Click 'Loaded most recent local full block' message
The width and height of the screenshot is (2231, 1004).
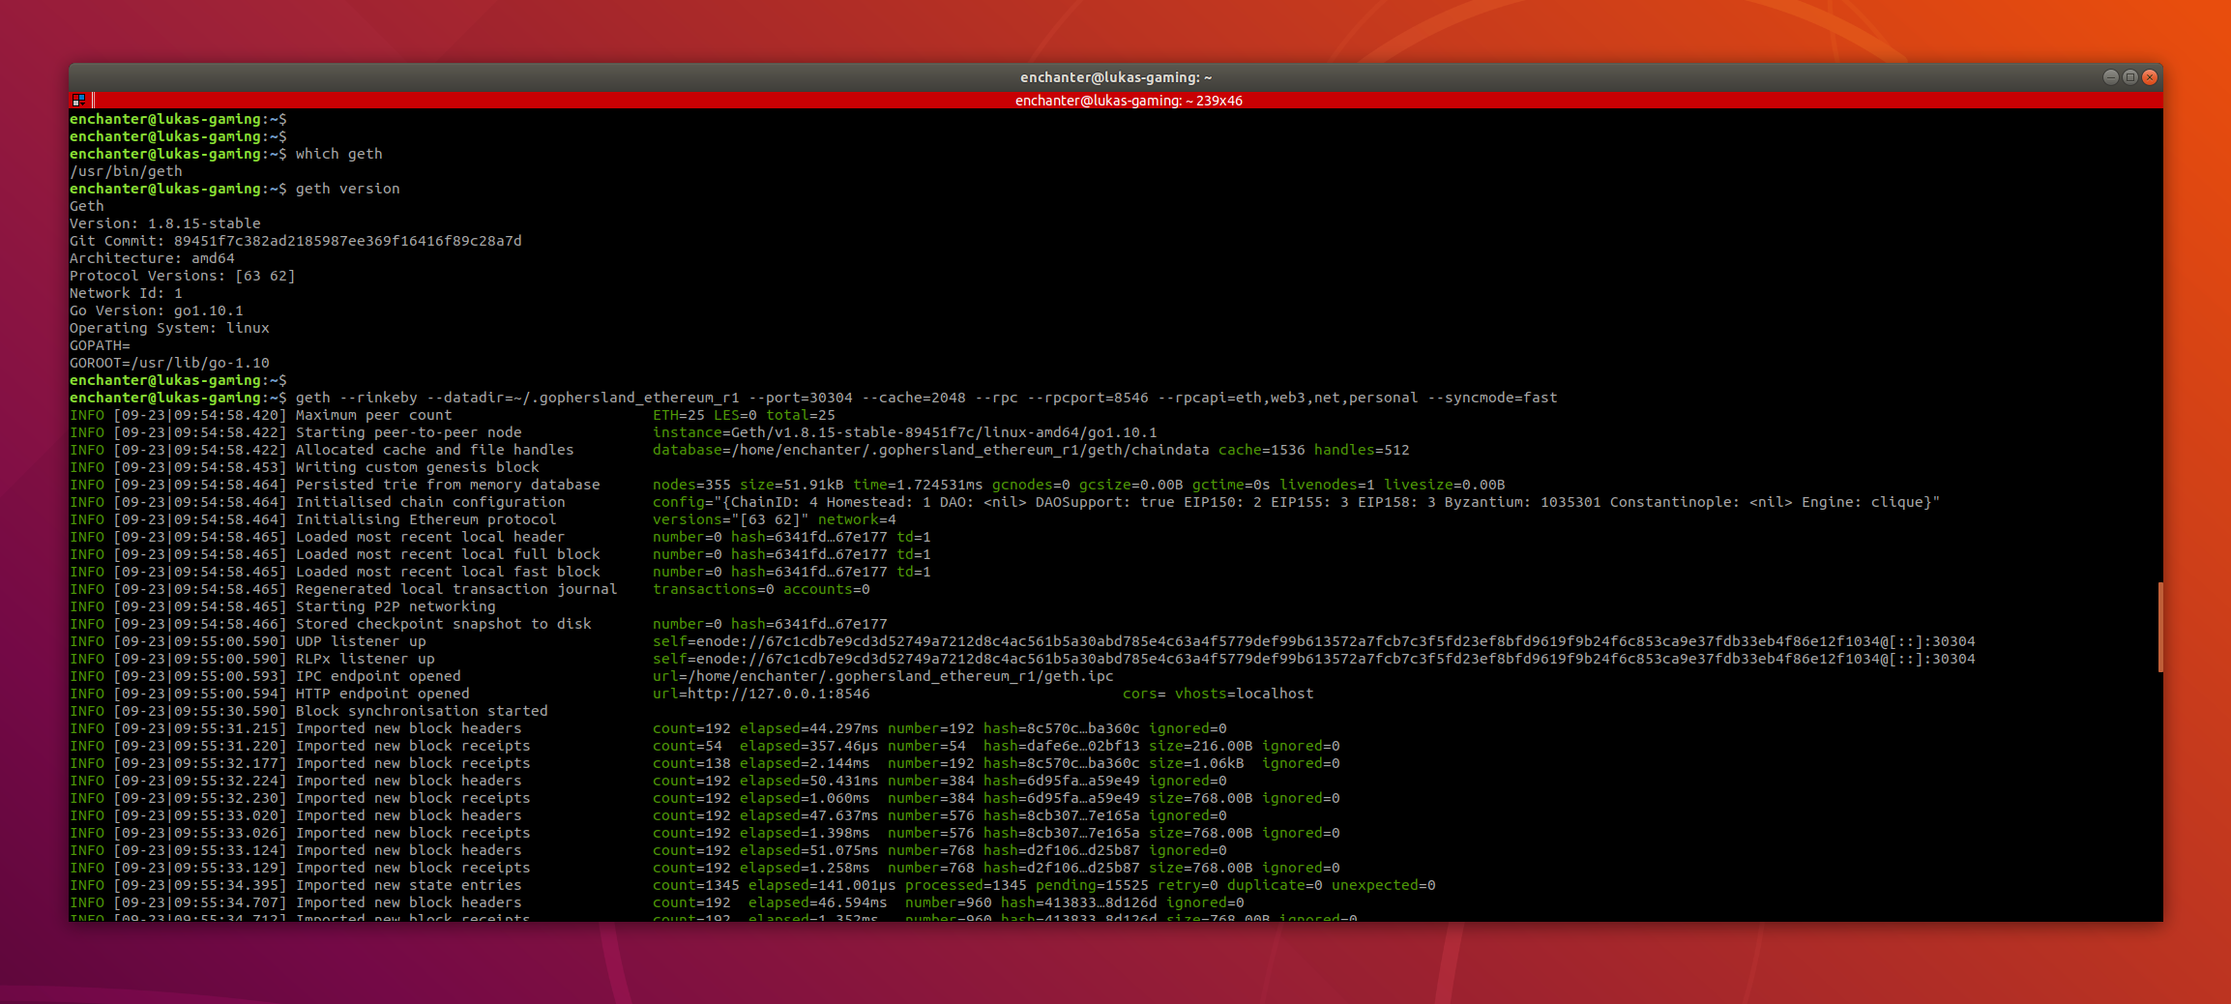448,554
